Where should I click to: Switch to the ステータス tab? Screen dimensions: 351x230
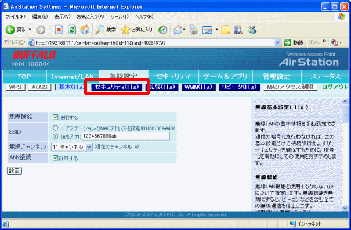(x=325, y=77)
